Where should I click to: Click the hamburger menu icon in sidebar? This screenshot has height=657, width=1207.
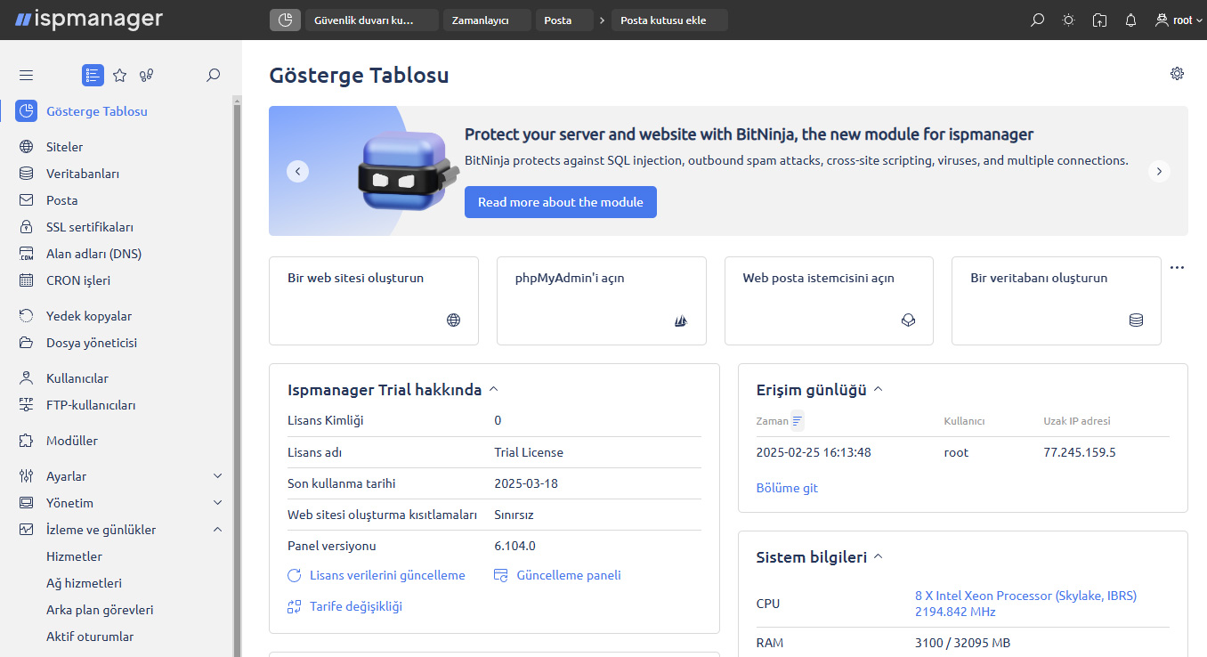(26, 76)
